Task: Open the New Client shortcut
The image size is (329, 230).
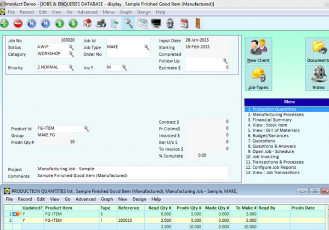Action: (x=258, y=51)
